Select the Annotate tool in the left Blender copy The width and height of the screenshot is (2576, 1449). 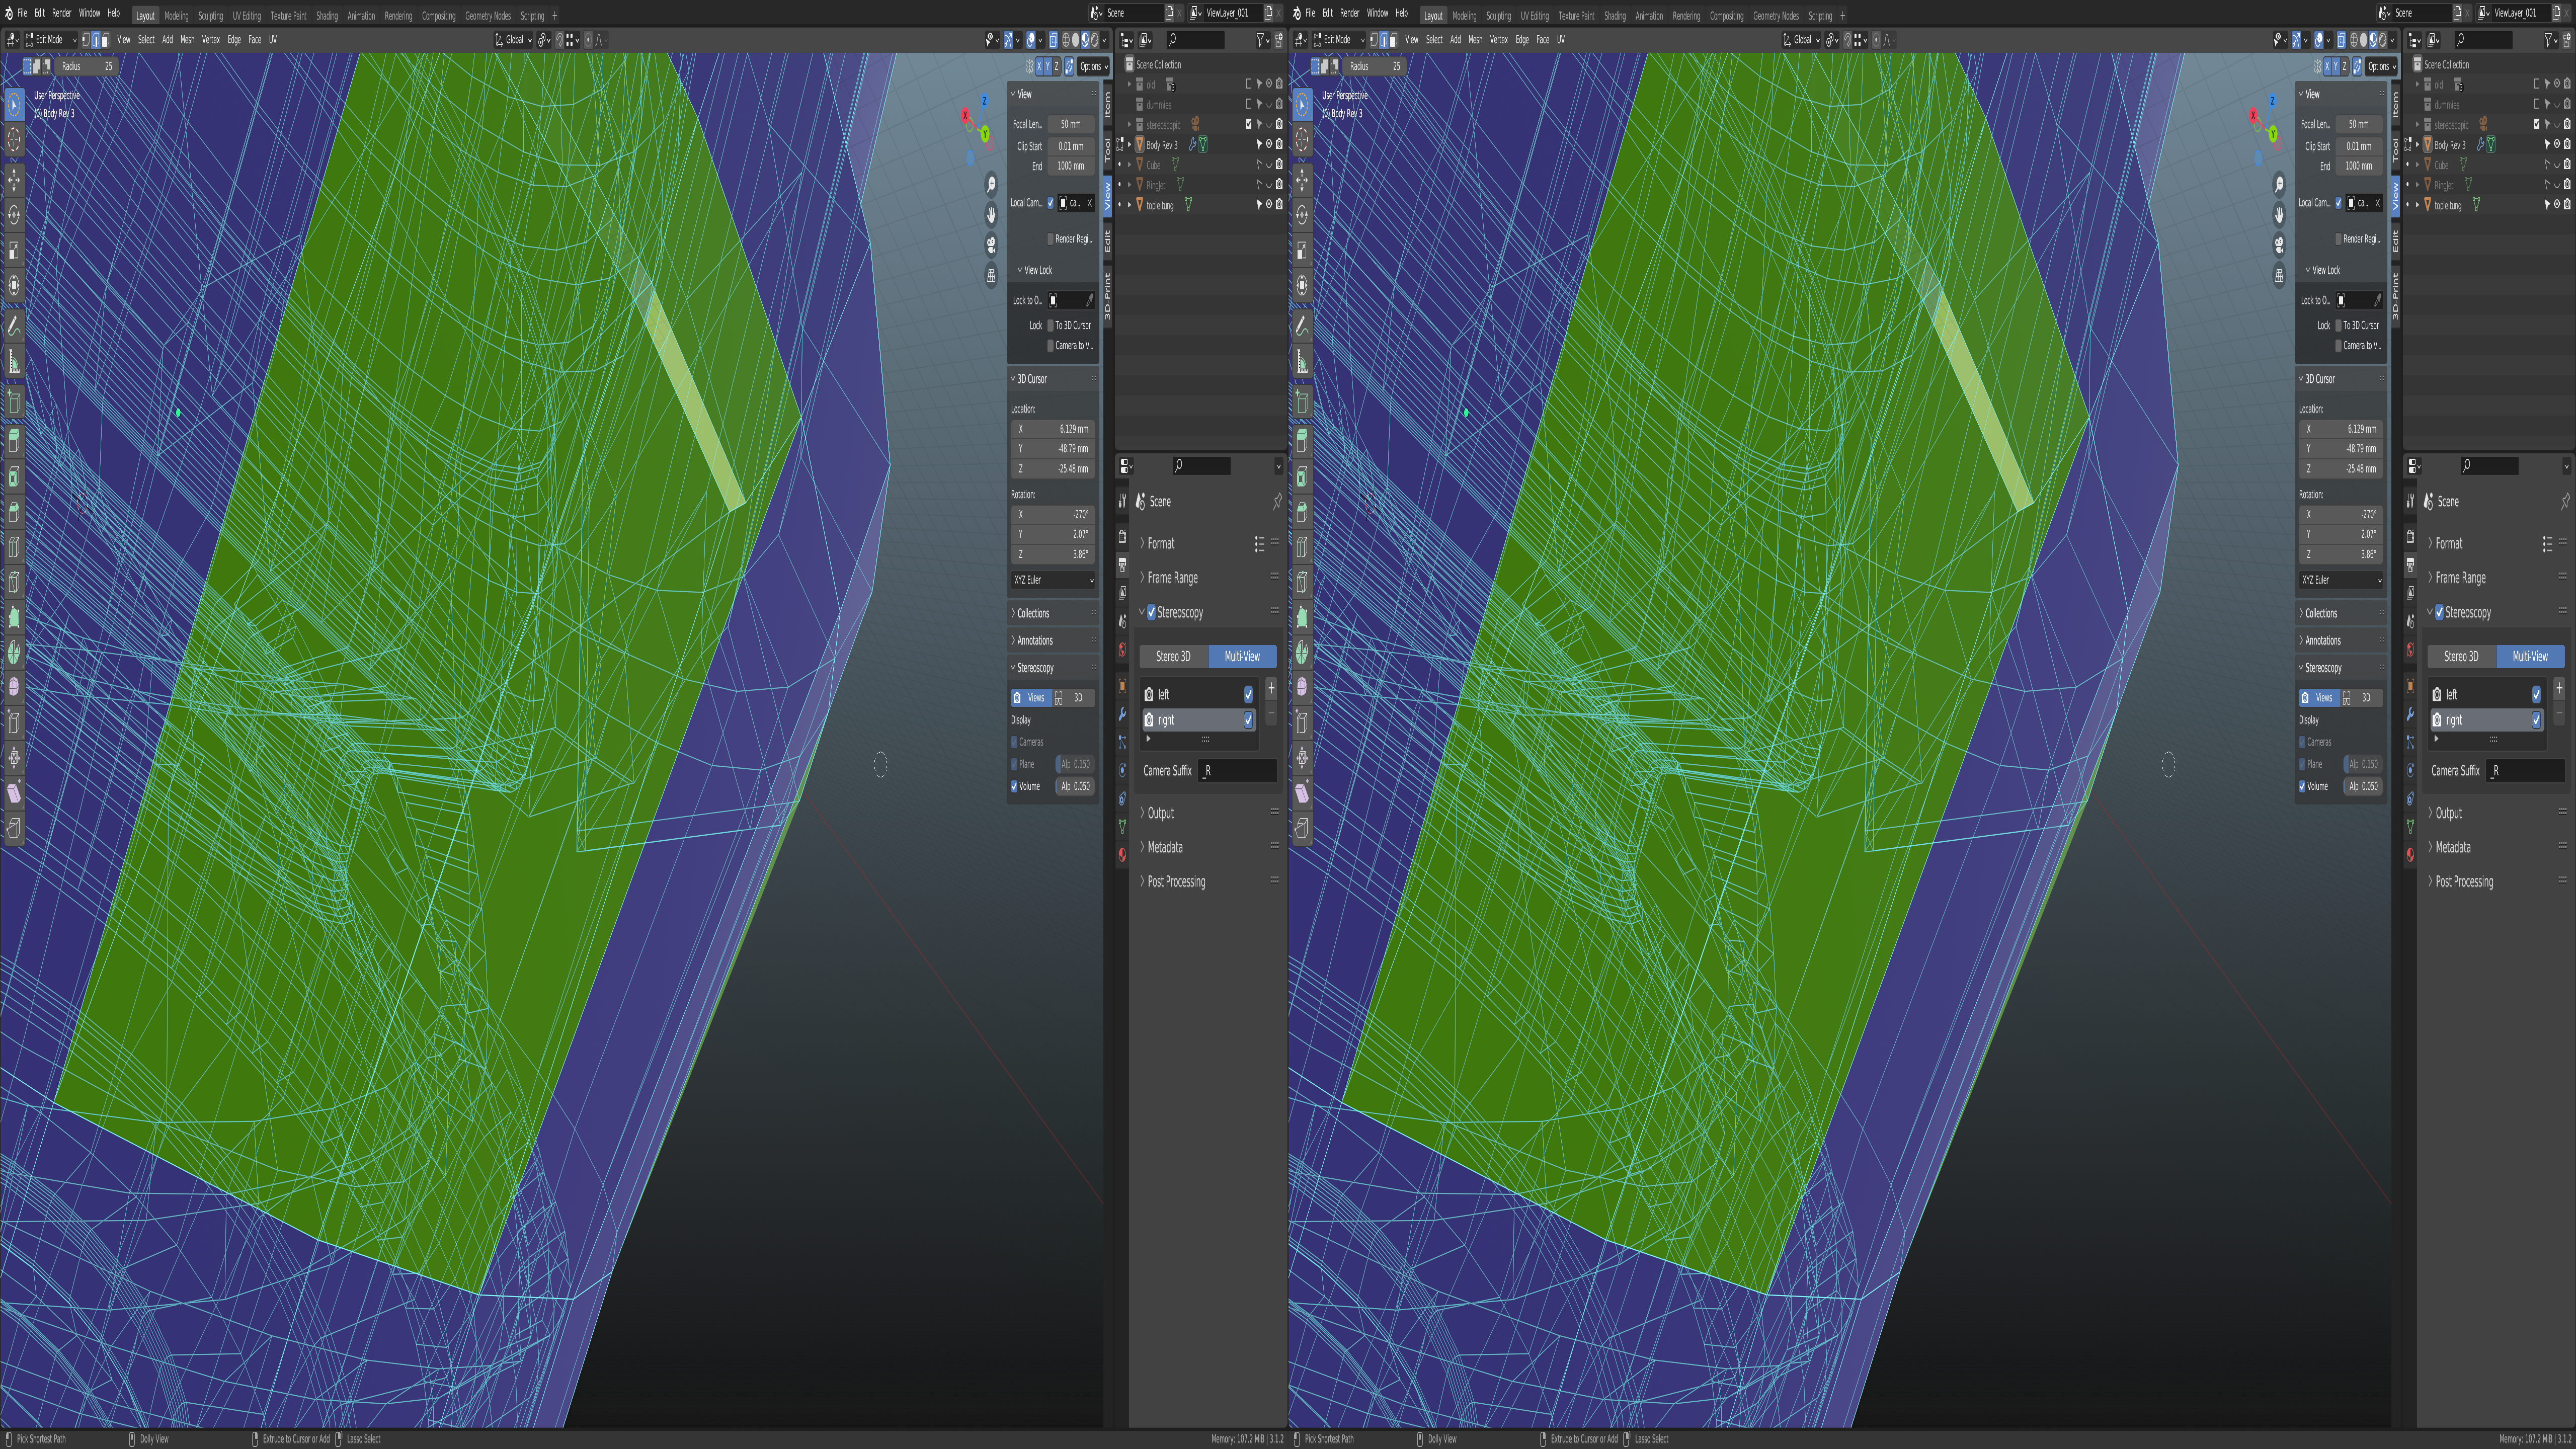(14, 326)
